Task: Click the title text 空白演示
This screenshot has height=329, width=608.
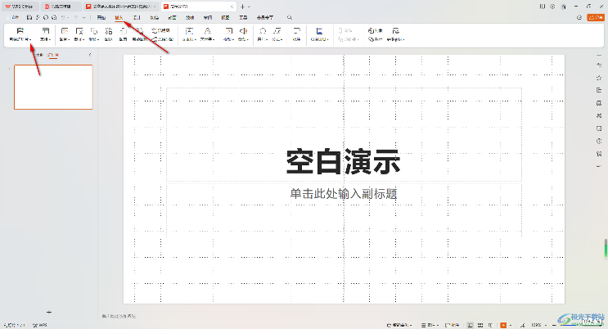Action: tap(343, 162)
